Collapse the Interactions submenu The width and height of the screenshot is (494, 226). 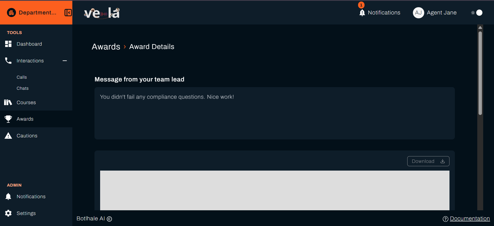(x=65, y=61)
